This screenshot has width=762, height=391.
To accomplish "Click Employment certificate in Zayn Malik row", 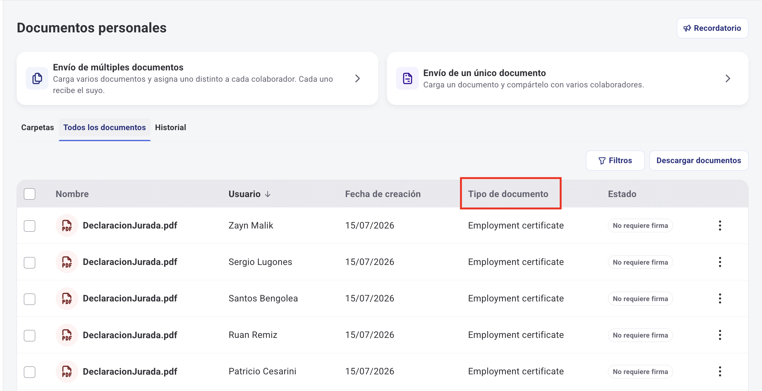I will [x=516, y=226].
